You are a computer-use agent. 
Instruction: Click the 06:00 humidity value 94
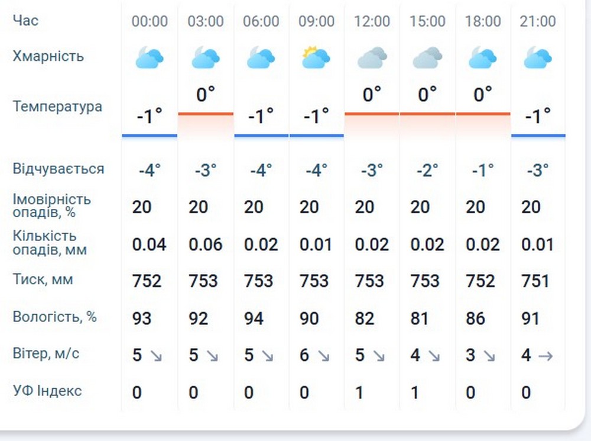(254, 318)
